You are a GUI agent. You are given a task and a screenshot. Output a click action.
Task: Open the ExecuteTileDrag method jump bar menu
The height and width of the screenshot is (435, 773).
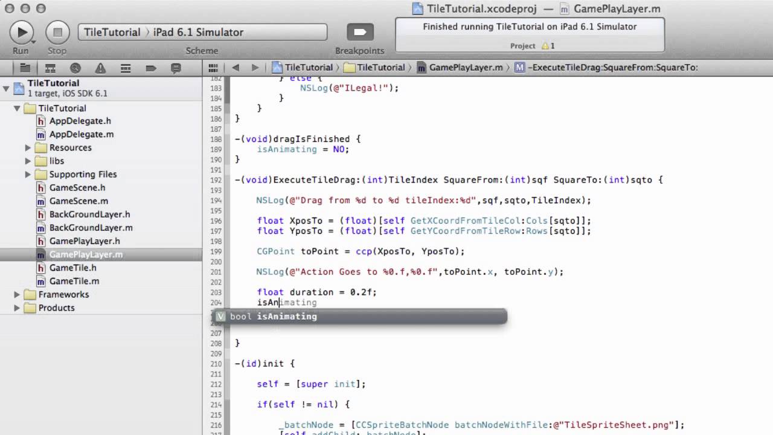[x=606, y=68]
